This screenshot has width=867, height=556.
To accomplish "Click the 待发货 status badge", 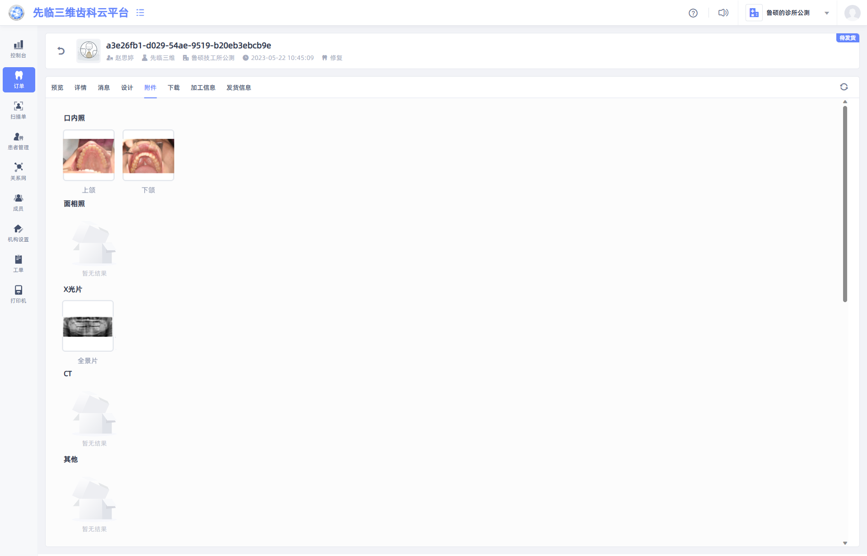I will [x=848, y=38].
